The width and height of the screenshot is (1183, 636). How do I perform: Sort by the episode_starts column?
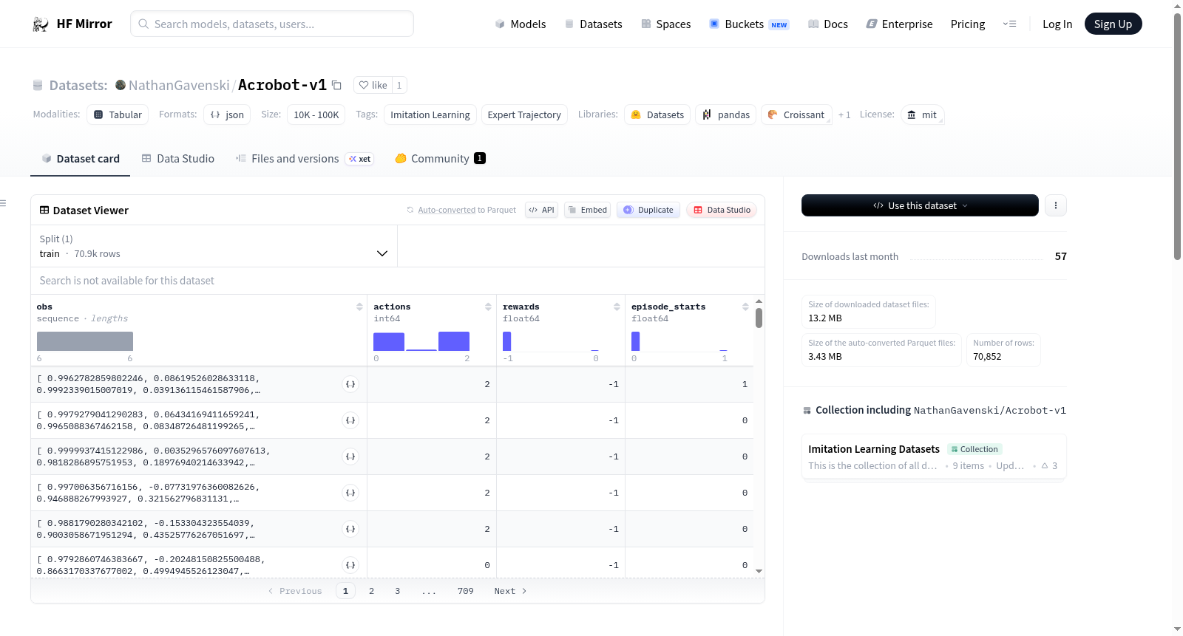[x=745, y=307]
